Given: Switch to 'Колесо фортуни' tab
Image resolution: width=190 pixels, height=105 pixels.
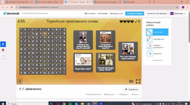Looking at the screenshot, I should (107, 2).
